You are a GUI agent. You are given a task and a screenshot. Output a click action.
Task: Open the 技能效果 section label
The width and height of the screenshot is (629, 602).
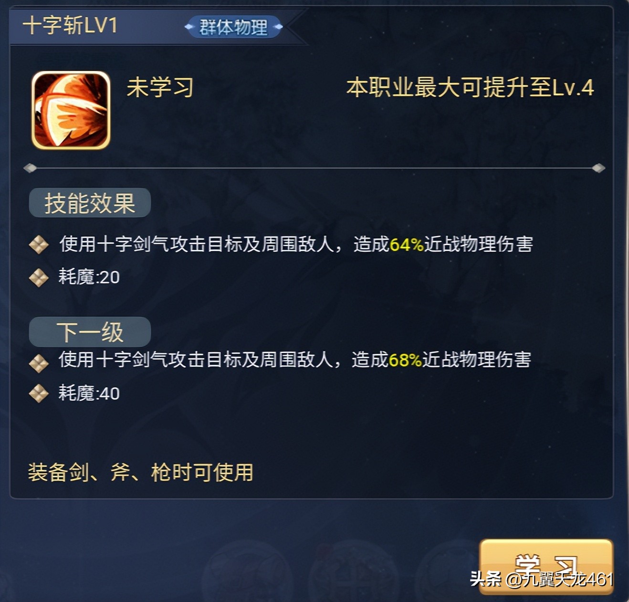coord(90,203)
